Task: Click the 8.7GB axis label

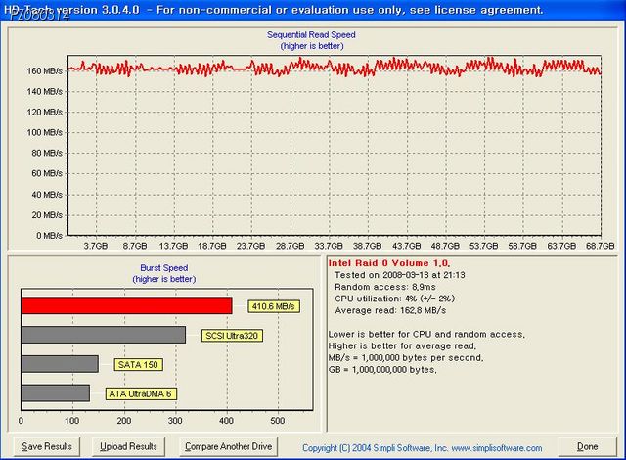Action: coord(135,246)
